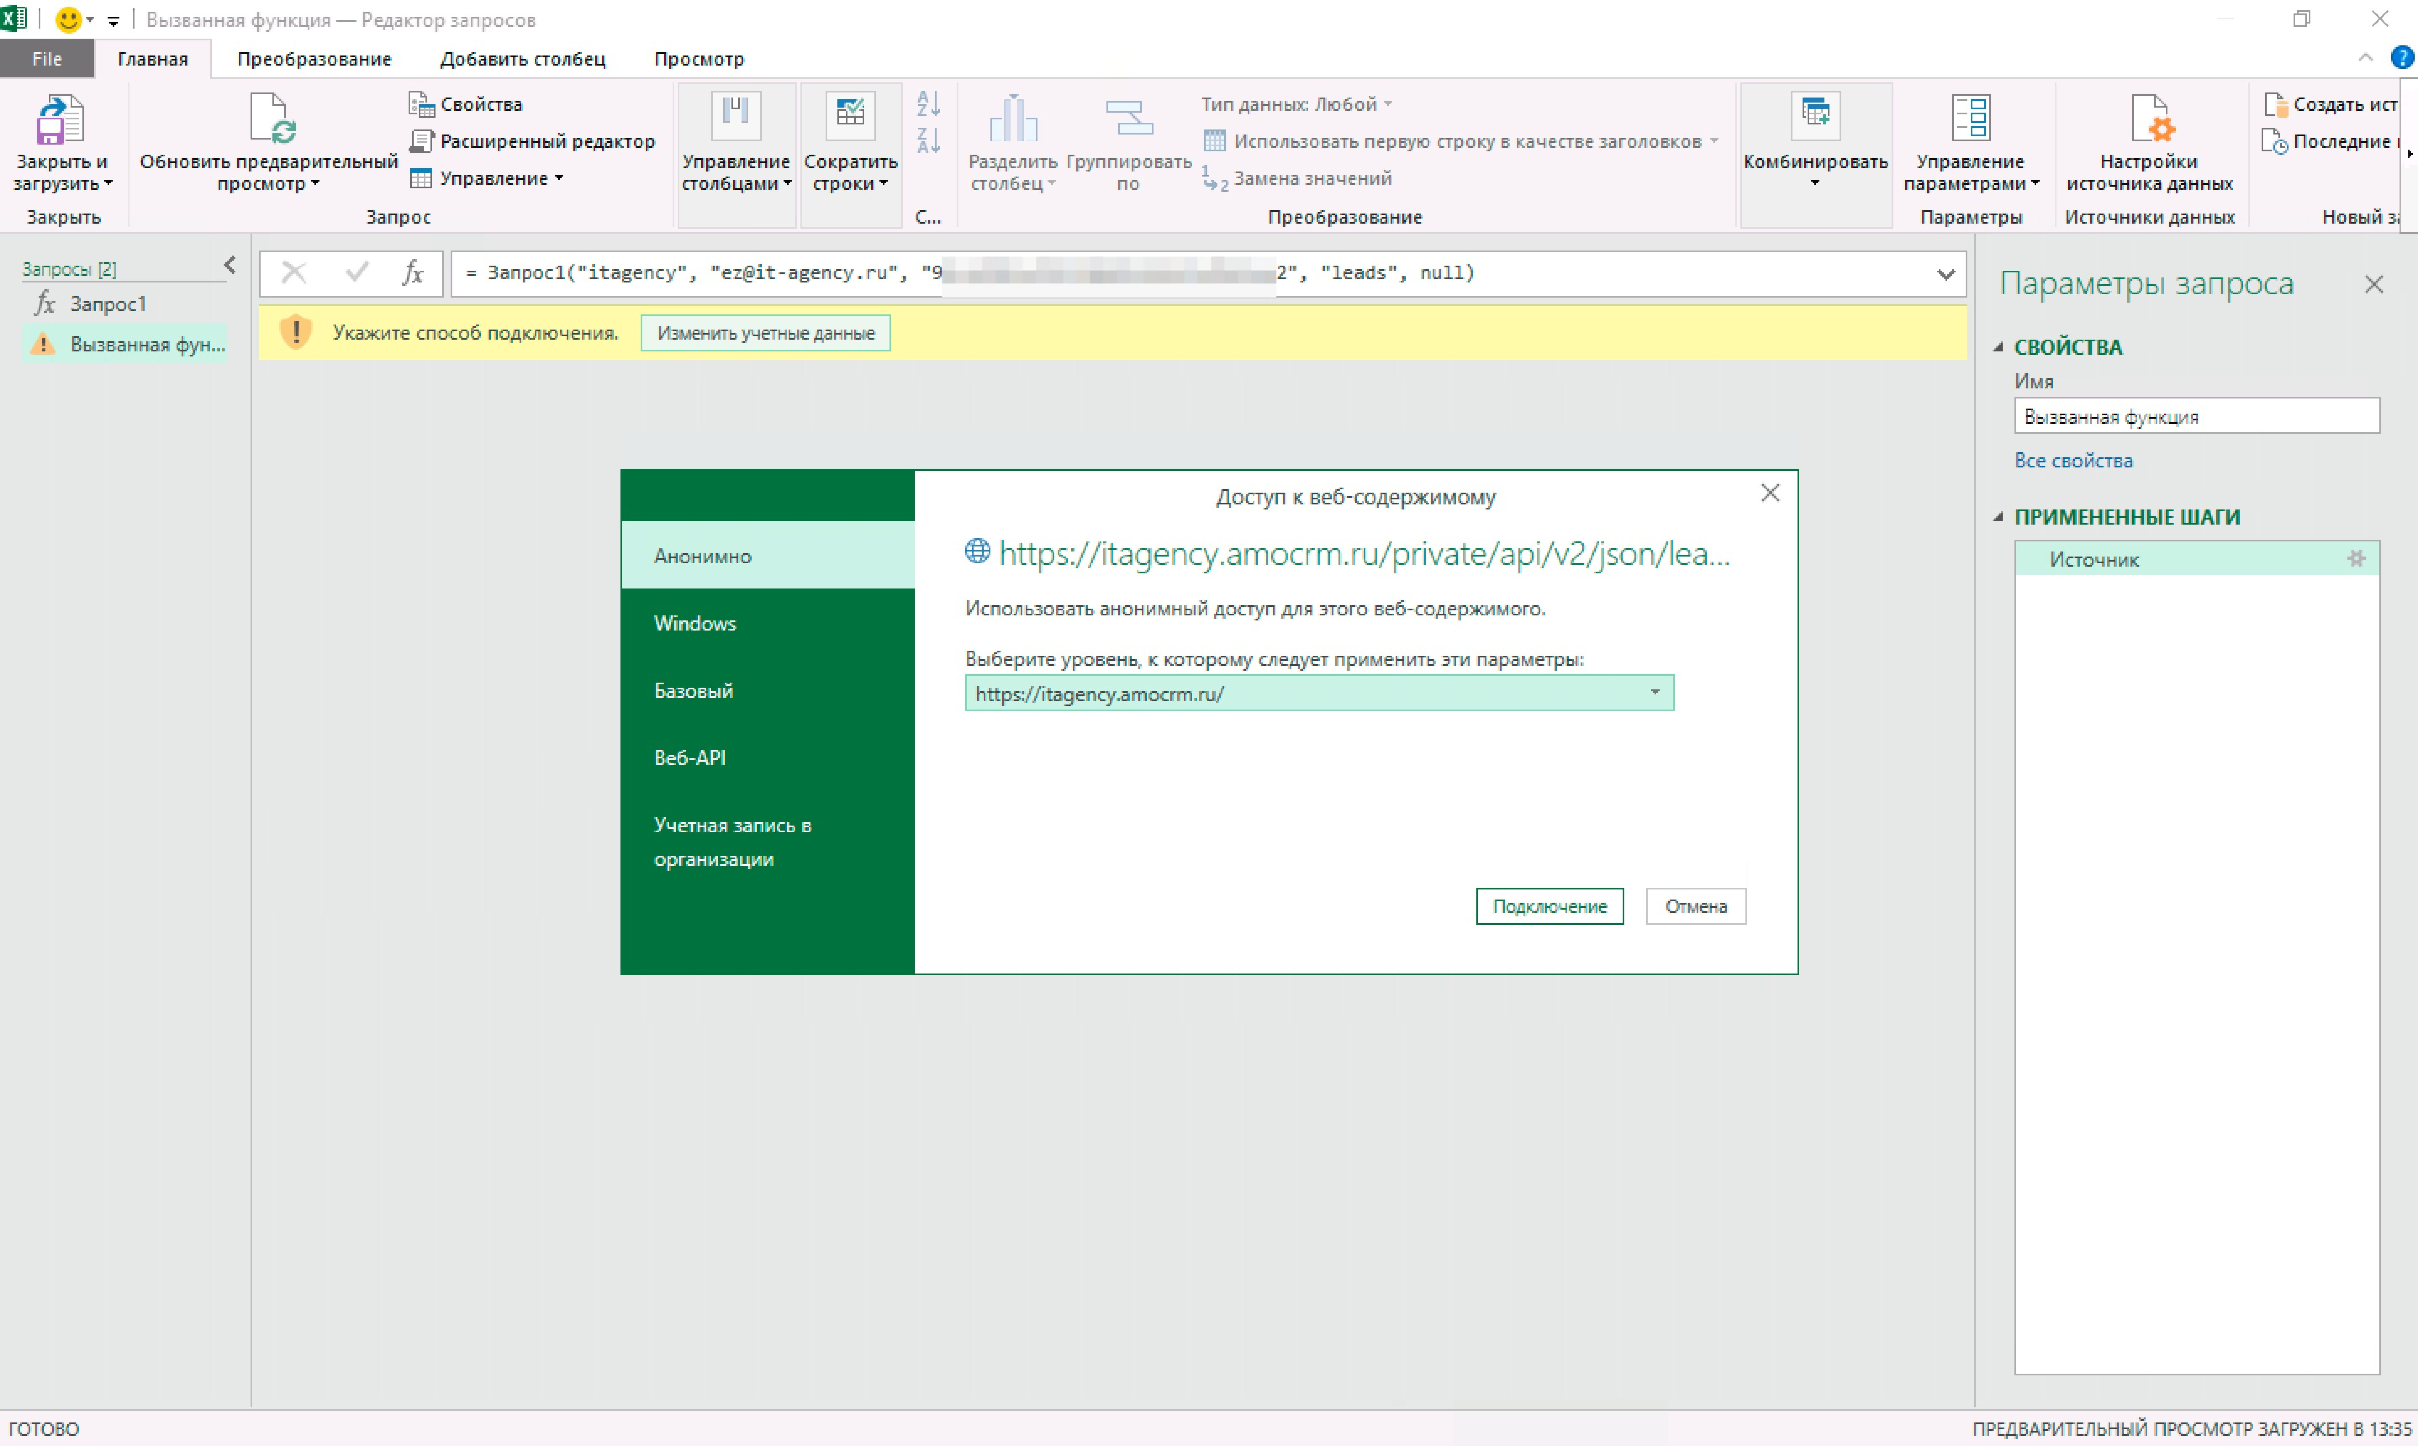
Task: Open the URL level dropdown
Action: coord(1319,694)
